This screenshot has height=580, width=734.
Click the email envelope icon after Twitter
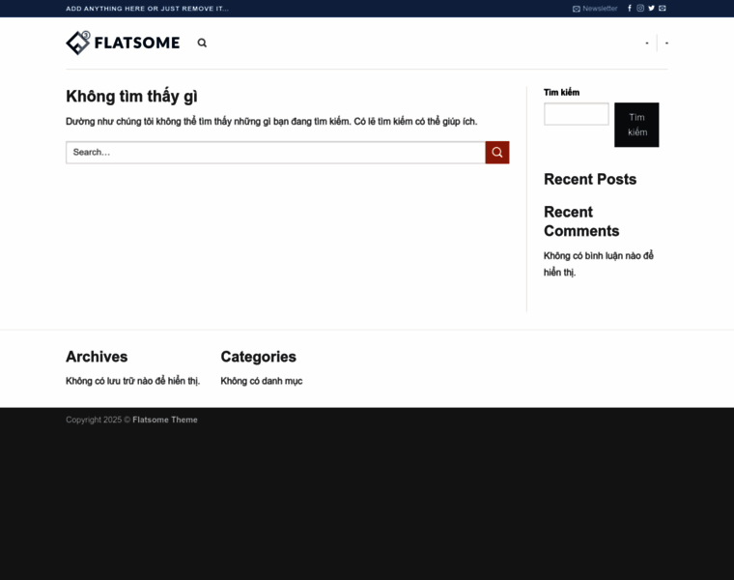point(663,8)
